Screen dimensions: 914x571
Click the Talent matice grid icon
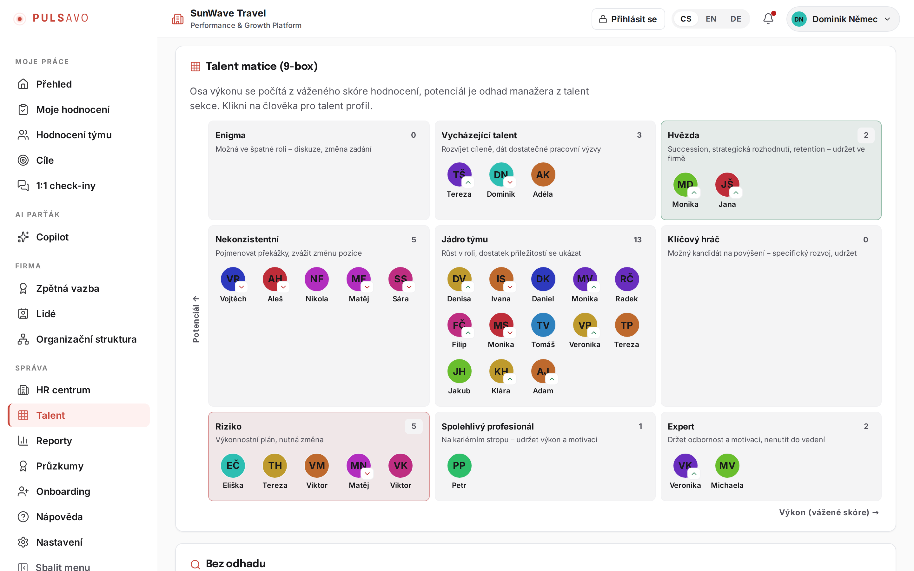pyautogui.click(x=195, y=67)
